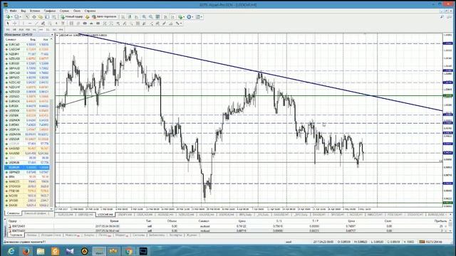
Task: Open the Сервис menu
Action: tap(64, 11)
